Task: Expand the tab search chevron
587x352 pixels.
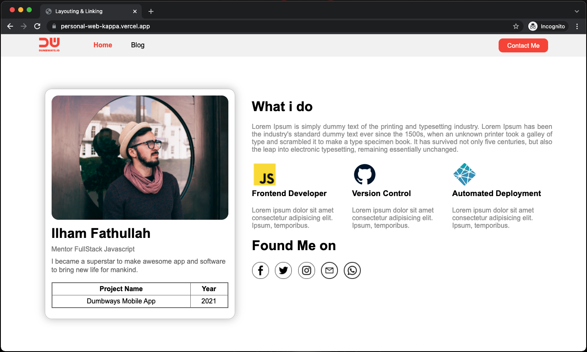Action: [577, 11]
